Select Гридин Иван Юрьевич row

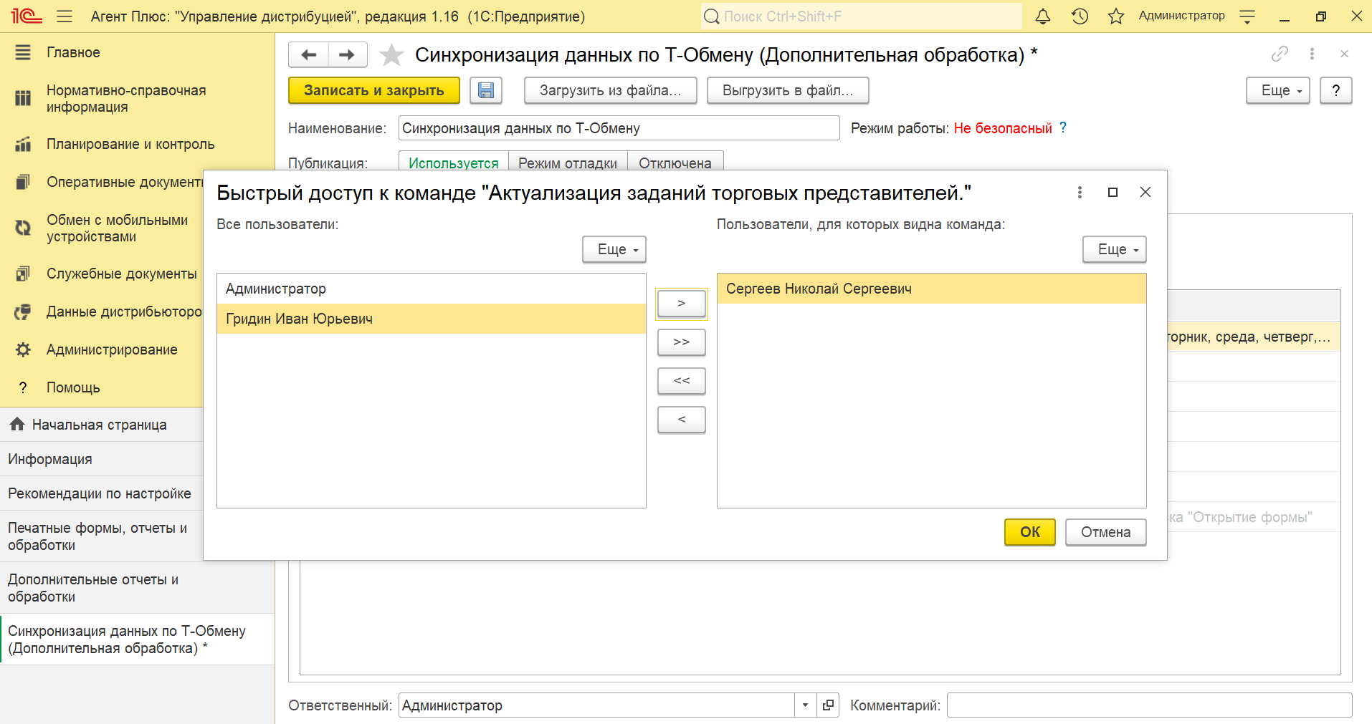432,319
